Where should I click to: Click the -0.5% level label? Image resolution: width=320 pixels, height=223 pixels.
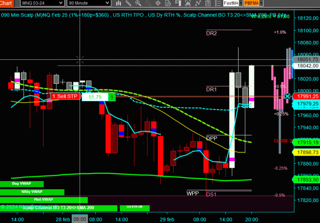pyautogui.click(x=280, y=195)
